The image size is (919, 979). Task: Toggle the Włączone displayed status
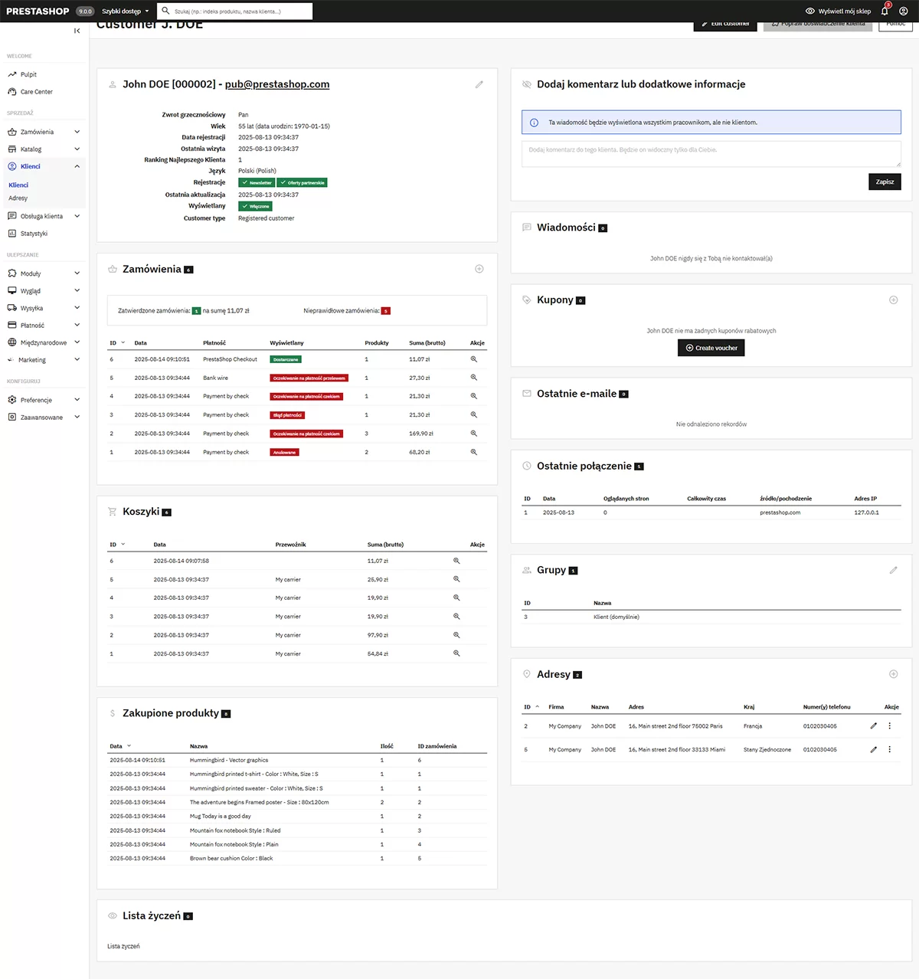(256, 206)
